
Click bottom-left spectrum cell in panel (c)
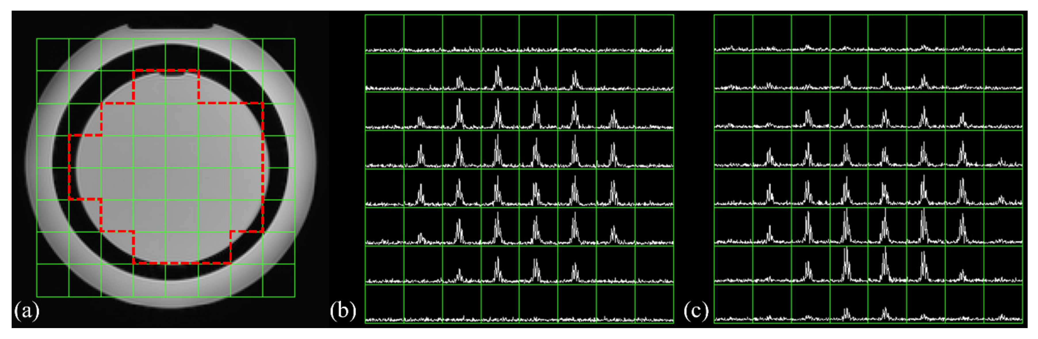pyautogui.click(x=733, y=304)
